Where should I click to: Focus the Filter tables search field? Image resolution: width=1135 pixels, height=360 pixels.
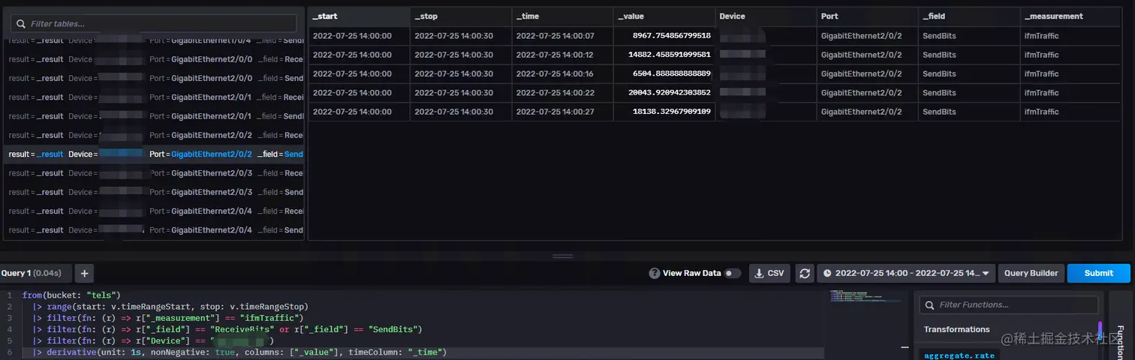coord(153,23)
